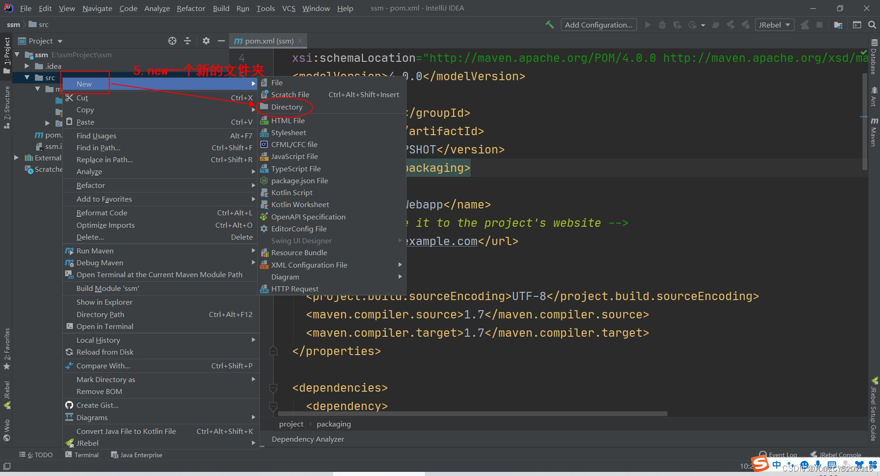Open the Event Log
880x476 pixels.
pyautogui.click(x=778, y=454)
